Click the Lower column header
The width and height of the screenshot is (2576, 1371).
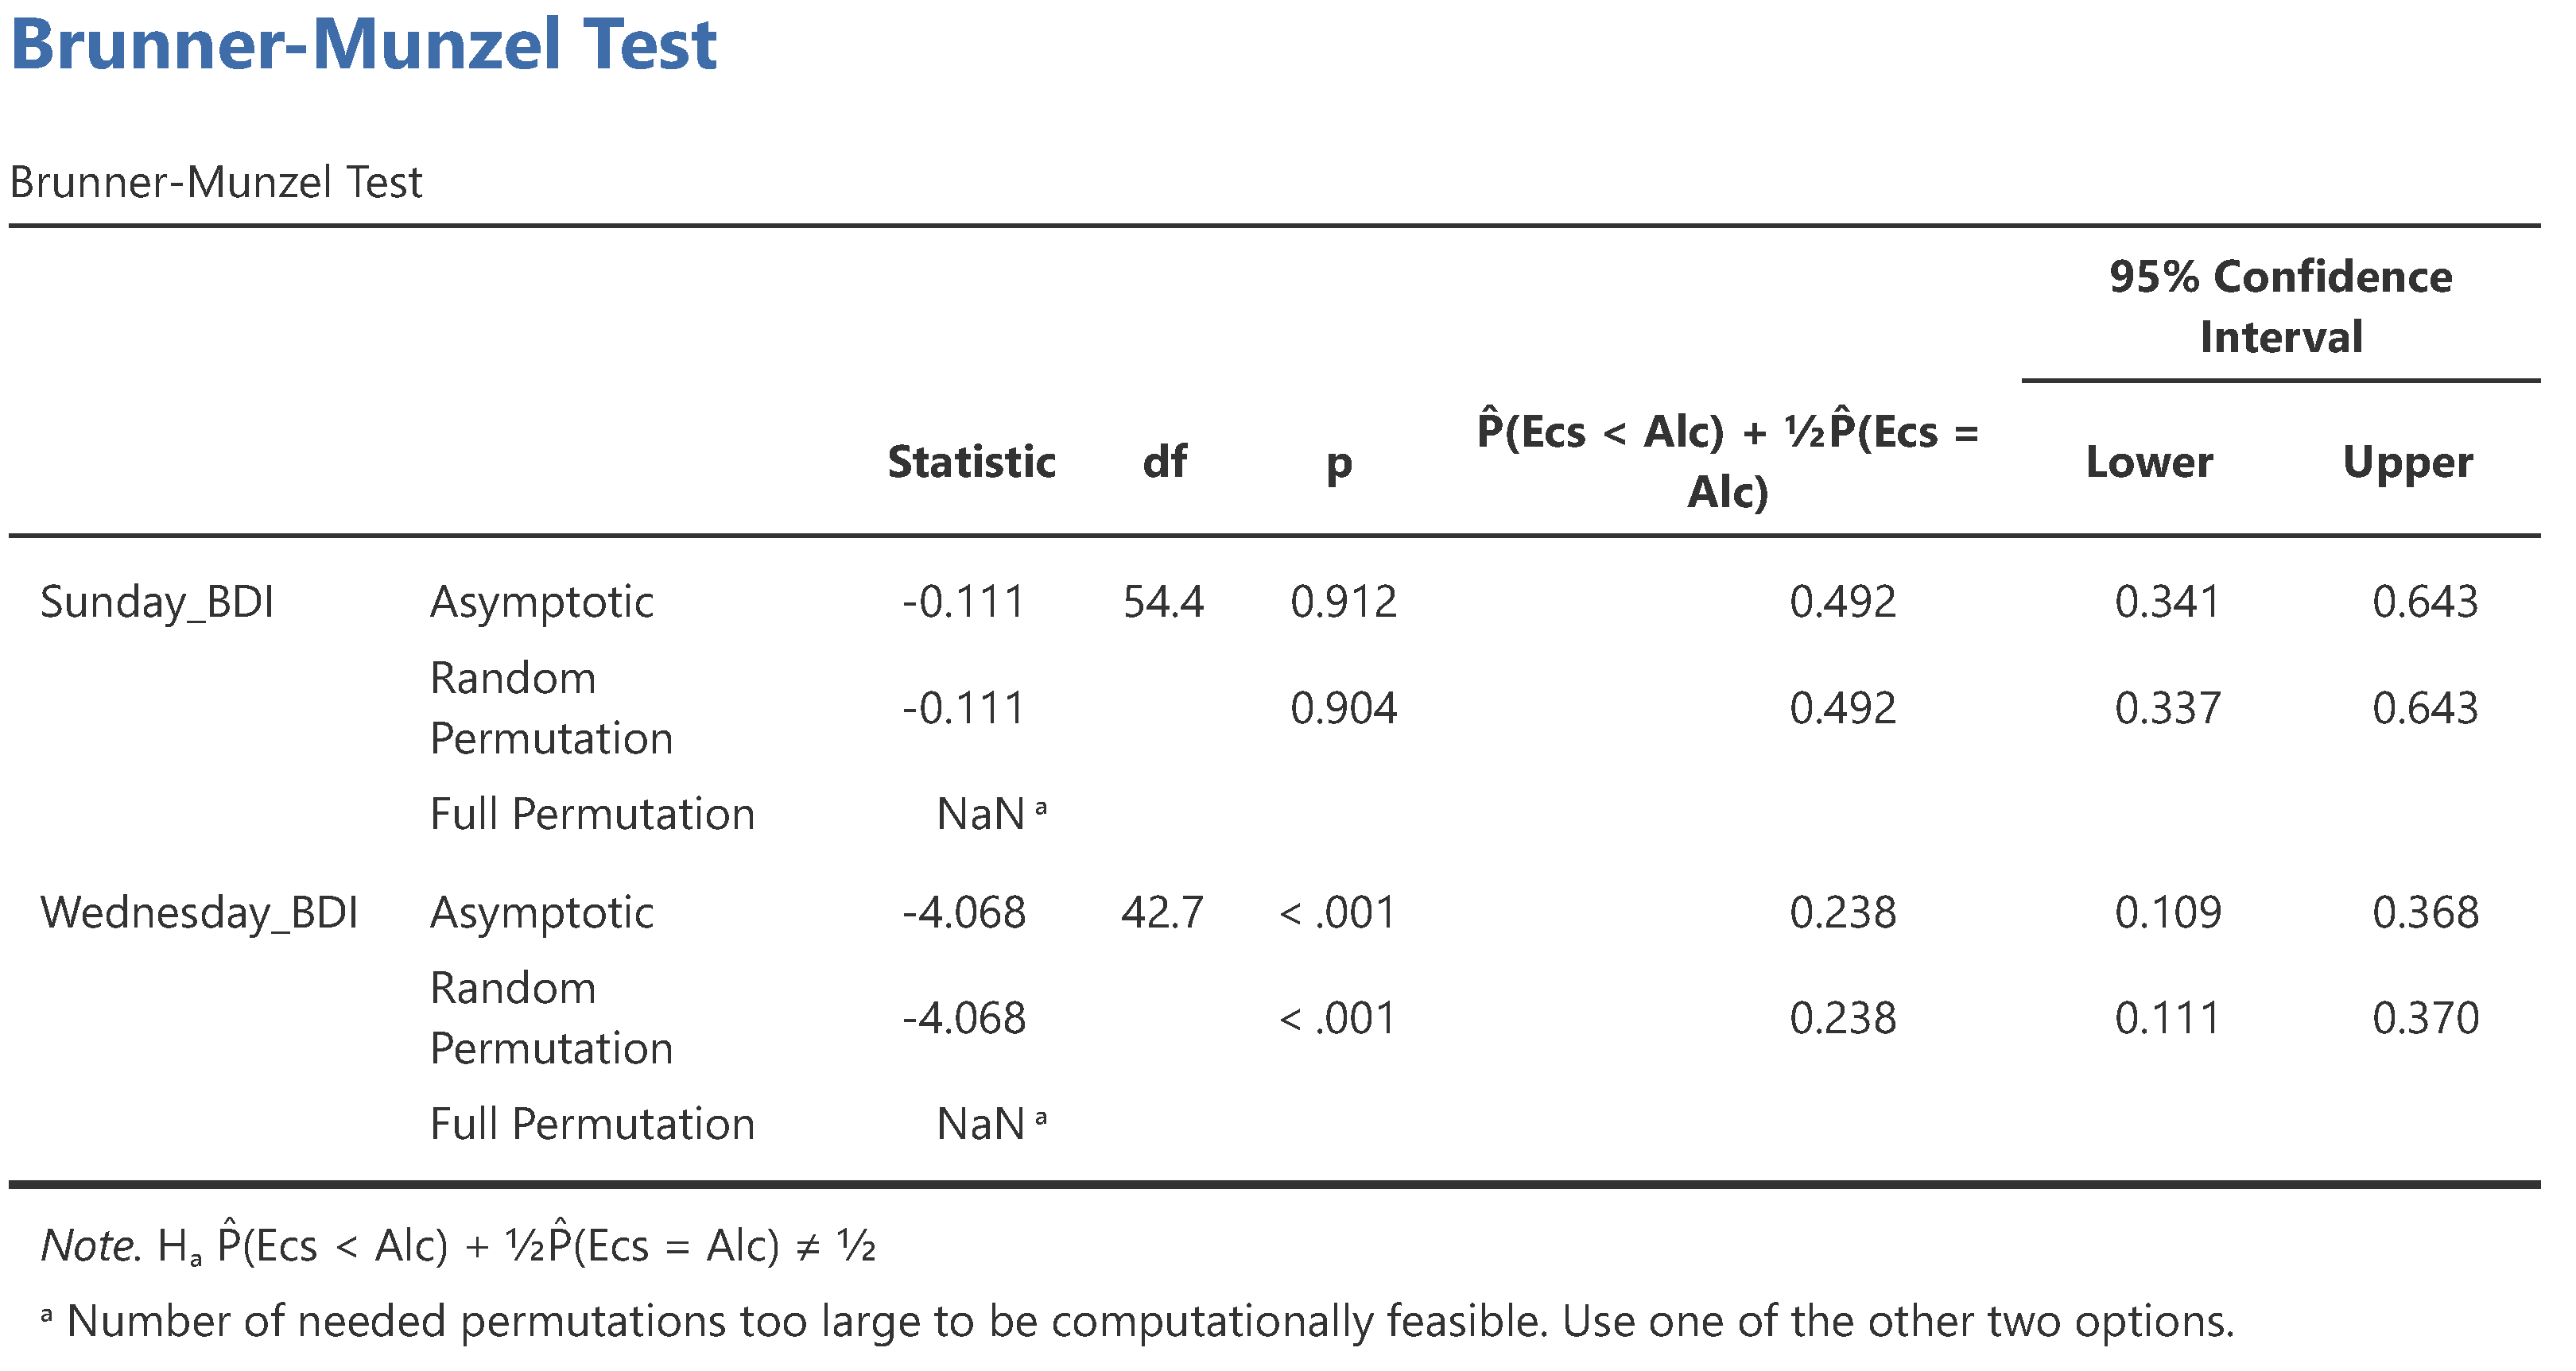[x=2149, y=462]
